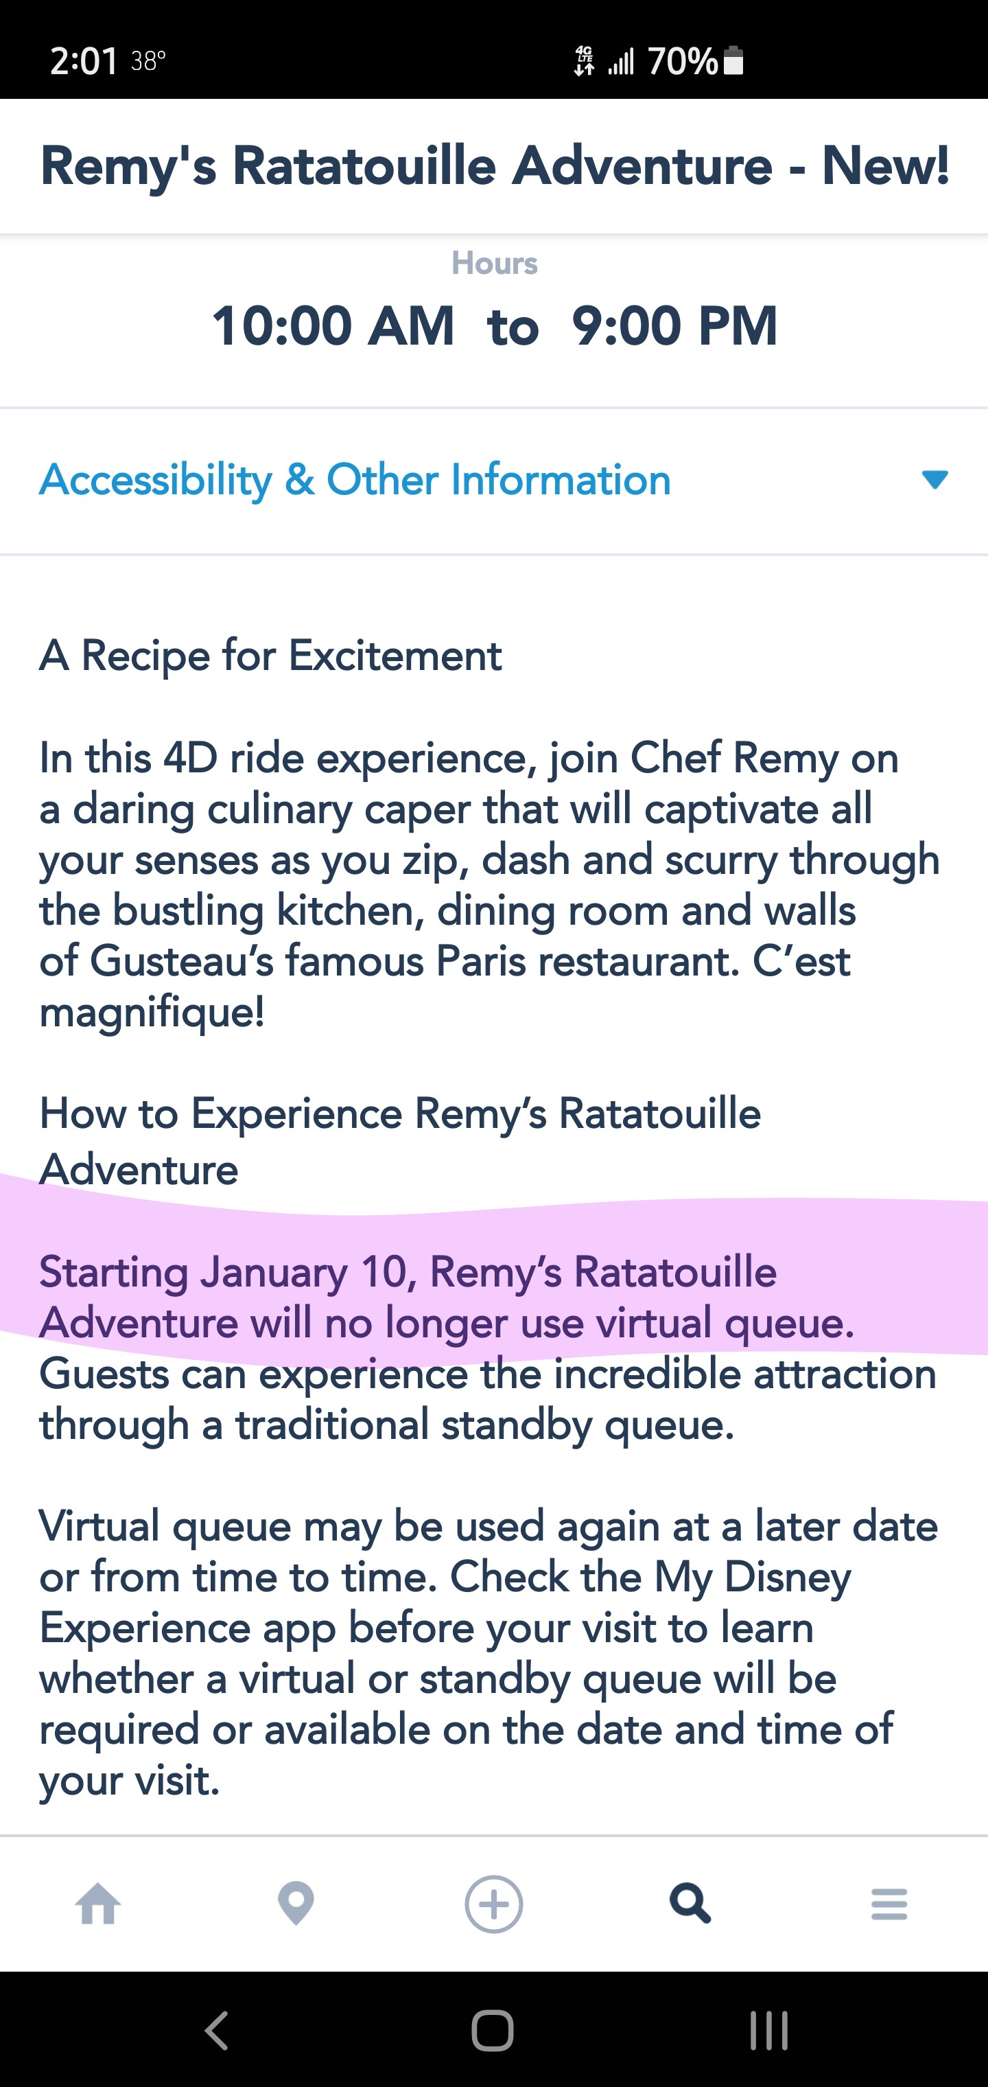The height and width of the screenshot is (2087, 988).
Task: Tap the 9:00 PM closing time
Action: tap(674, 325)
